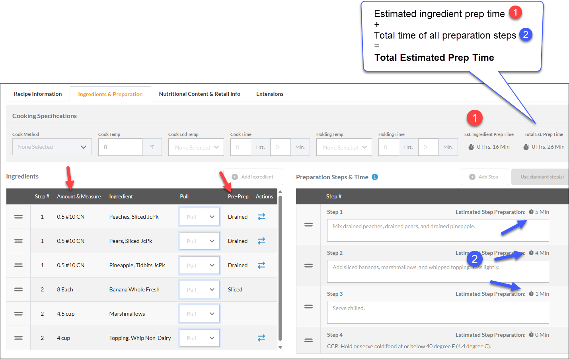Click ingredients list scrollbar down arrow
This screenshot has height=359, width=569.
(x=280, y=347)
